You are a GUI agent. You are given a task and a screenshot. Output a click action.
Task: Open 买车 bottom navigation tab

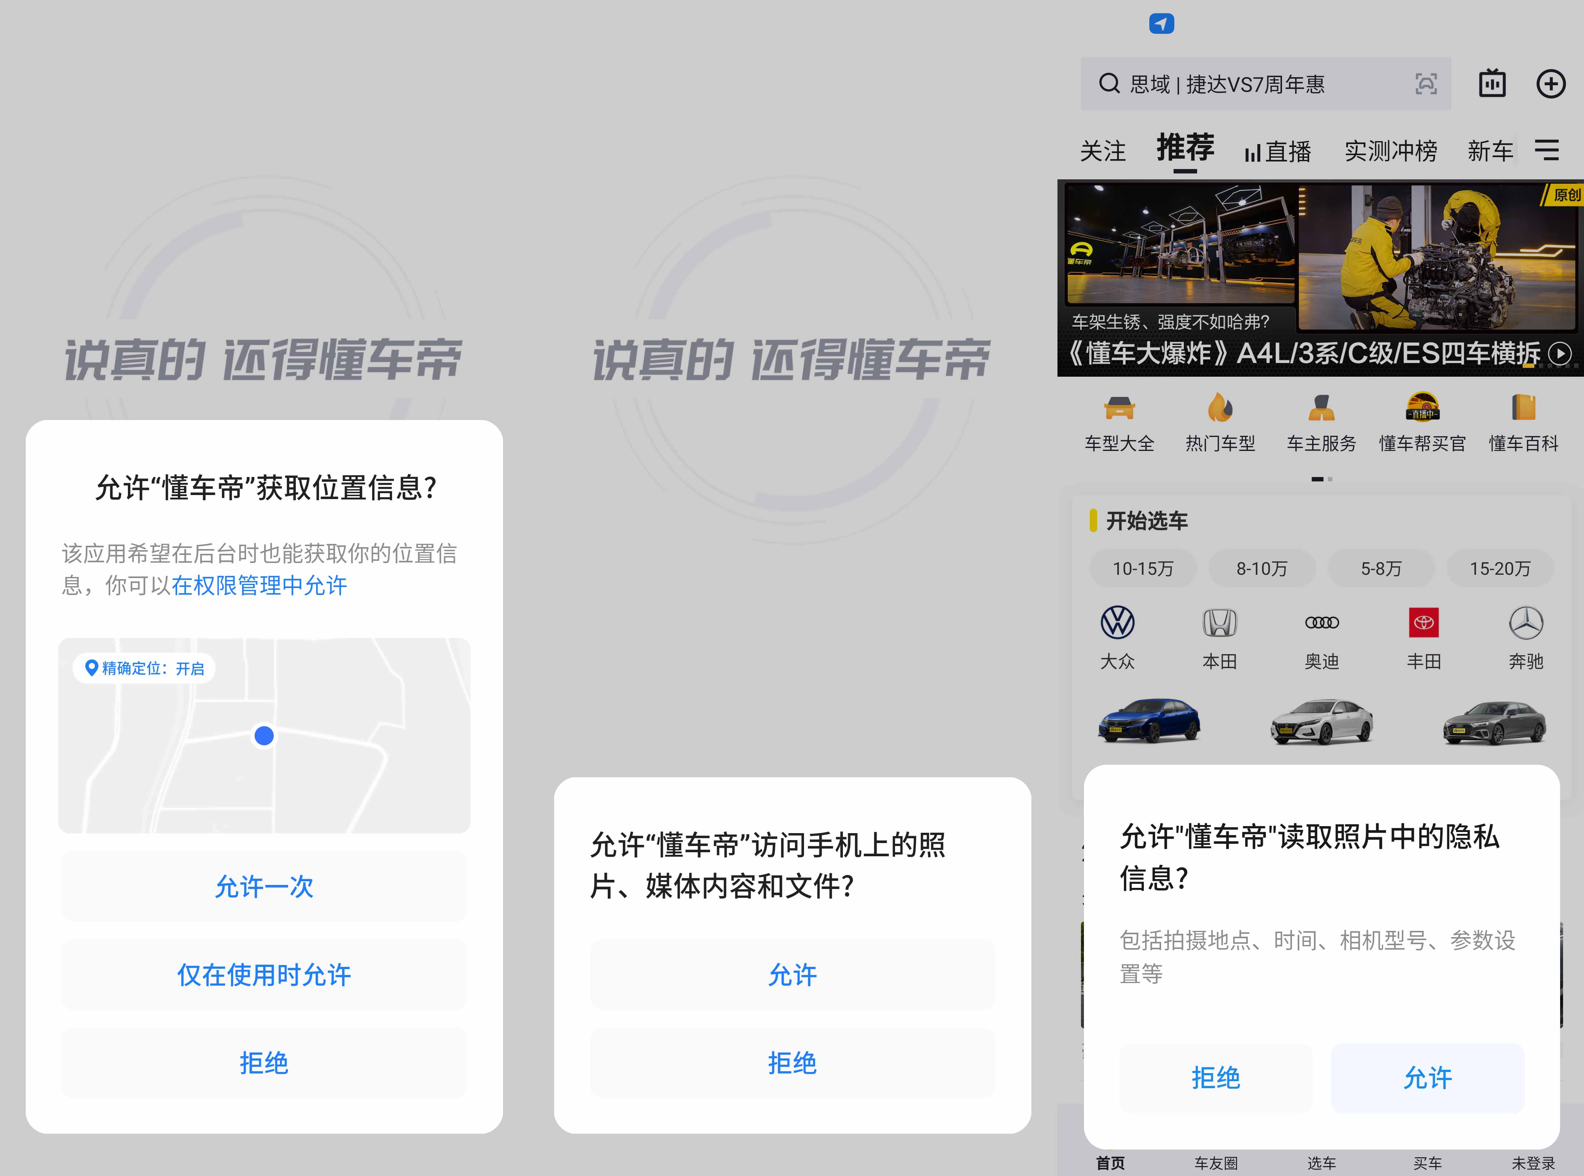1427,1163
